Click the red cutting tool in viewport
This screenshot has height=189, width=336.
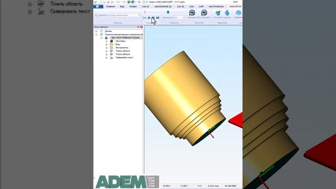[x=237, y=120]
